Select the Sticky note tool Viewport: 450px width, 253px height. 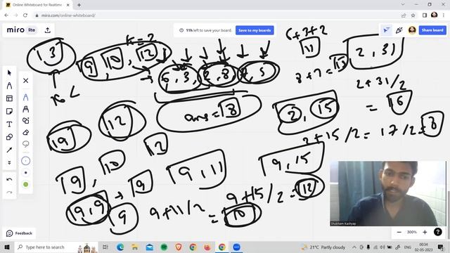(9, 111)
